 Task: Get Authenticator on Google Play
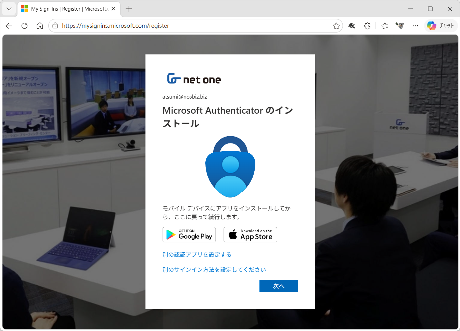(189, 235)
